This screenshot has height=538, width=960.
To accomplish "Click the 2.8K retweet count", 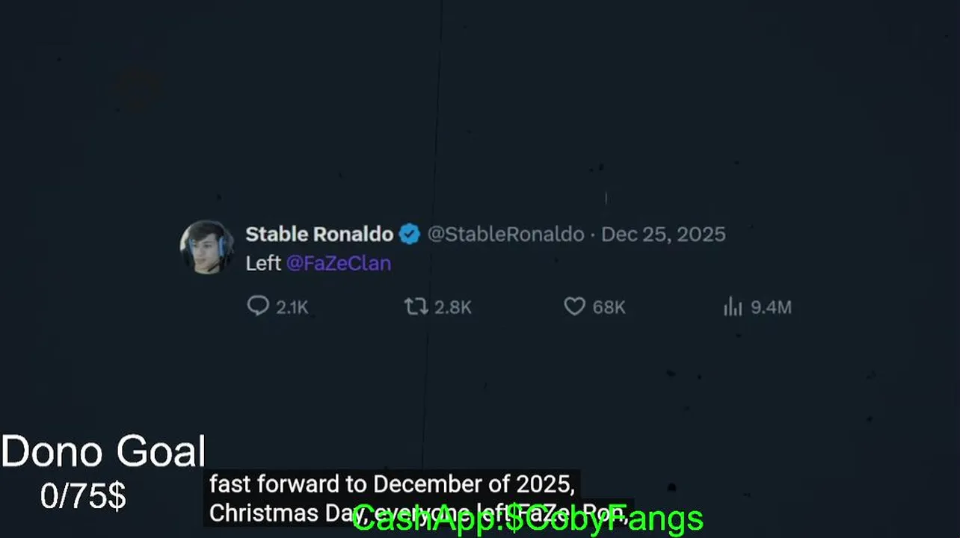I will [x=452, y=307].
